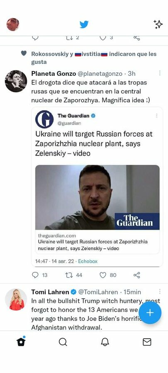Open the Notifications bell tab

point(105,342)
